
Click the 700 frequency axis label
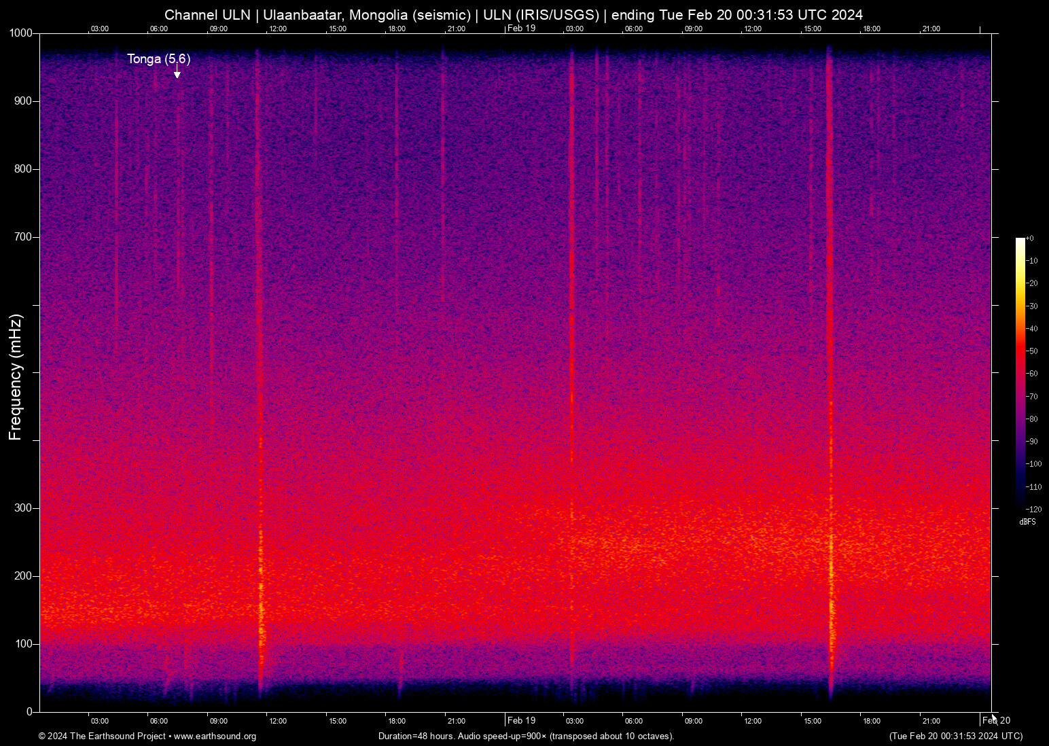pyautogui.click(x=23, y=237)
